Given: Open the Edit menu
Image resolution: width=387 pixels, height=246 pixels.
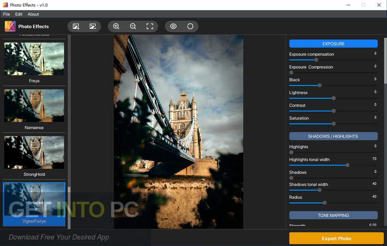Looking at the screenshot, I should click(19, 14).
